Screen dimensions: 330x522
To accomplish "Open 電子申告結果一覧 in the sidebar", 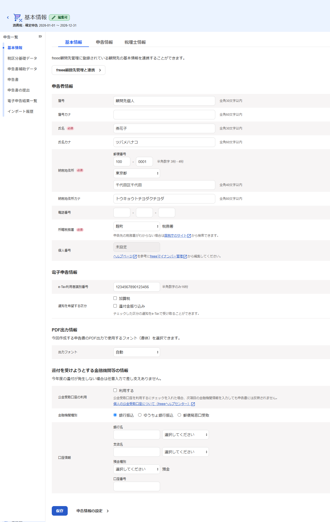I will pos(22,101).
